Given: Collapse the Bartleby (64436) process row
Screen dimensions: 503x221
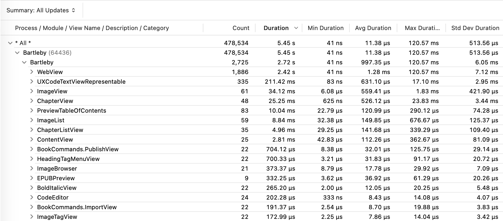Looking at the screenshot, I should [17, 53].
